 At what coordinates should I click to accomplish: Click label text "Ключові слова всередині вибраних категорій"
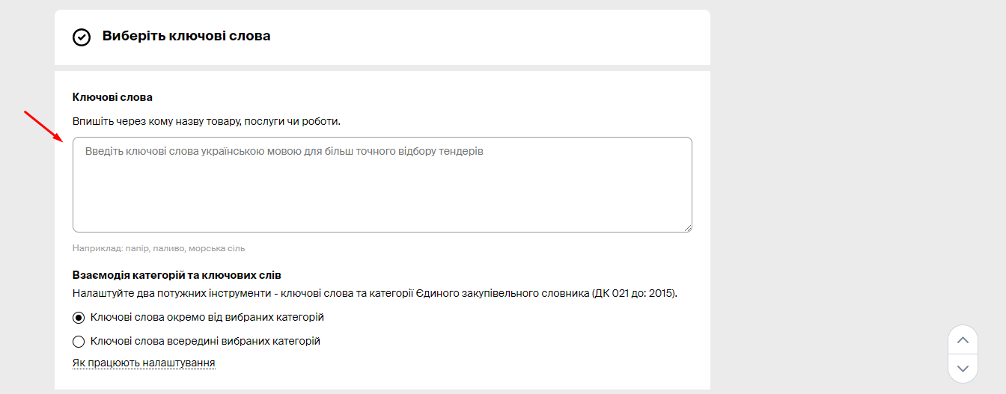tap(205, 342)
